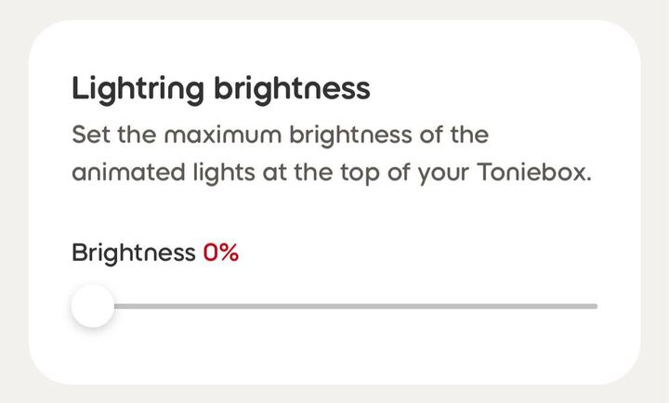
Task: Click the word "Lightring" in the title
Action: pyautogui.click(x=139, y=89)
